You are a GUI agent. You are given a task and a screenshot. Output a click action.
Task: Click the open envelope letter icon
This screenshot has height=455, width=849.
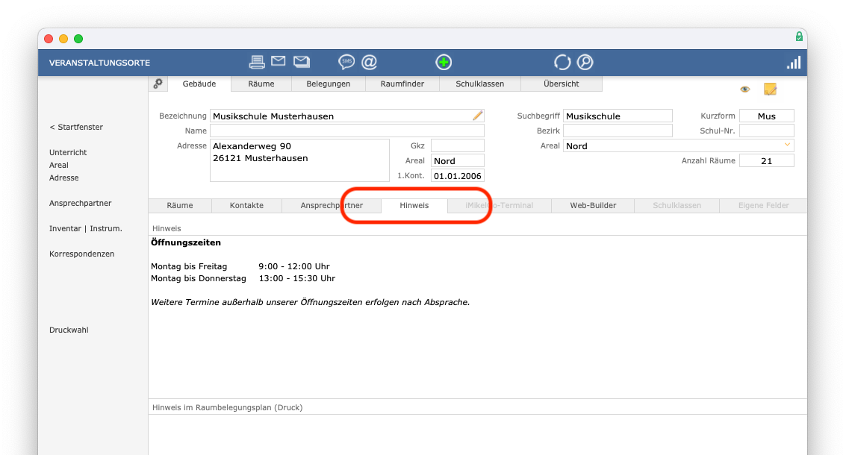click(302, 62)
